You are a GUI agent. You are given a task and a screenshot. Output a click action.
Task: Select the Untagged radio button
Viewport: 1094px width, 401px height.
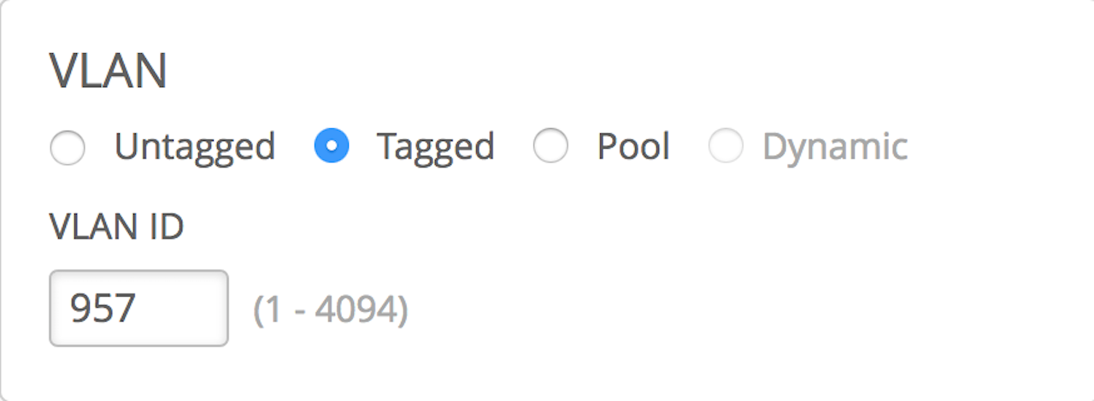[x=68, y=148]
